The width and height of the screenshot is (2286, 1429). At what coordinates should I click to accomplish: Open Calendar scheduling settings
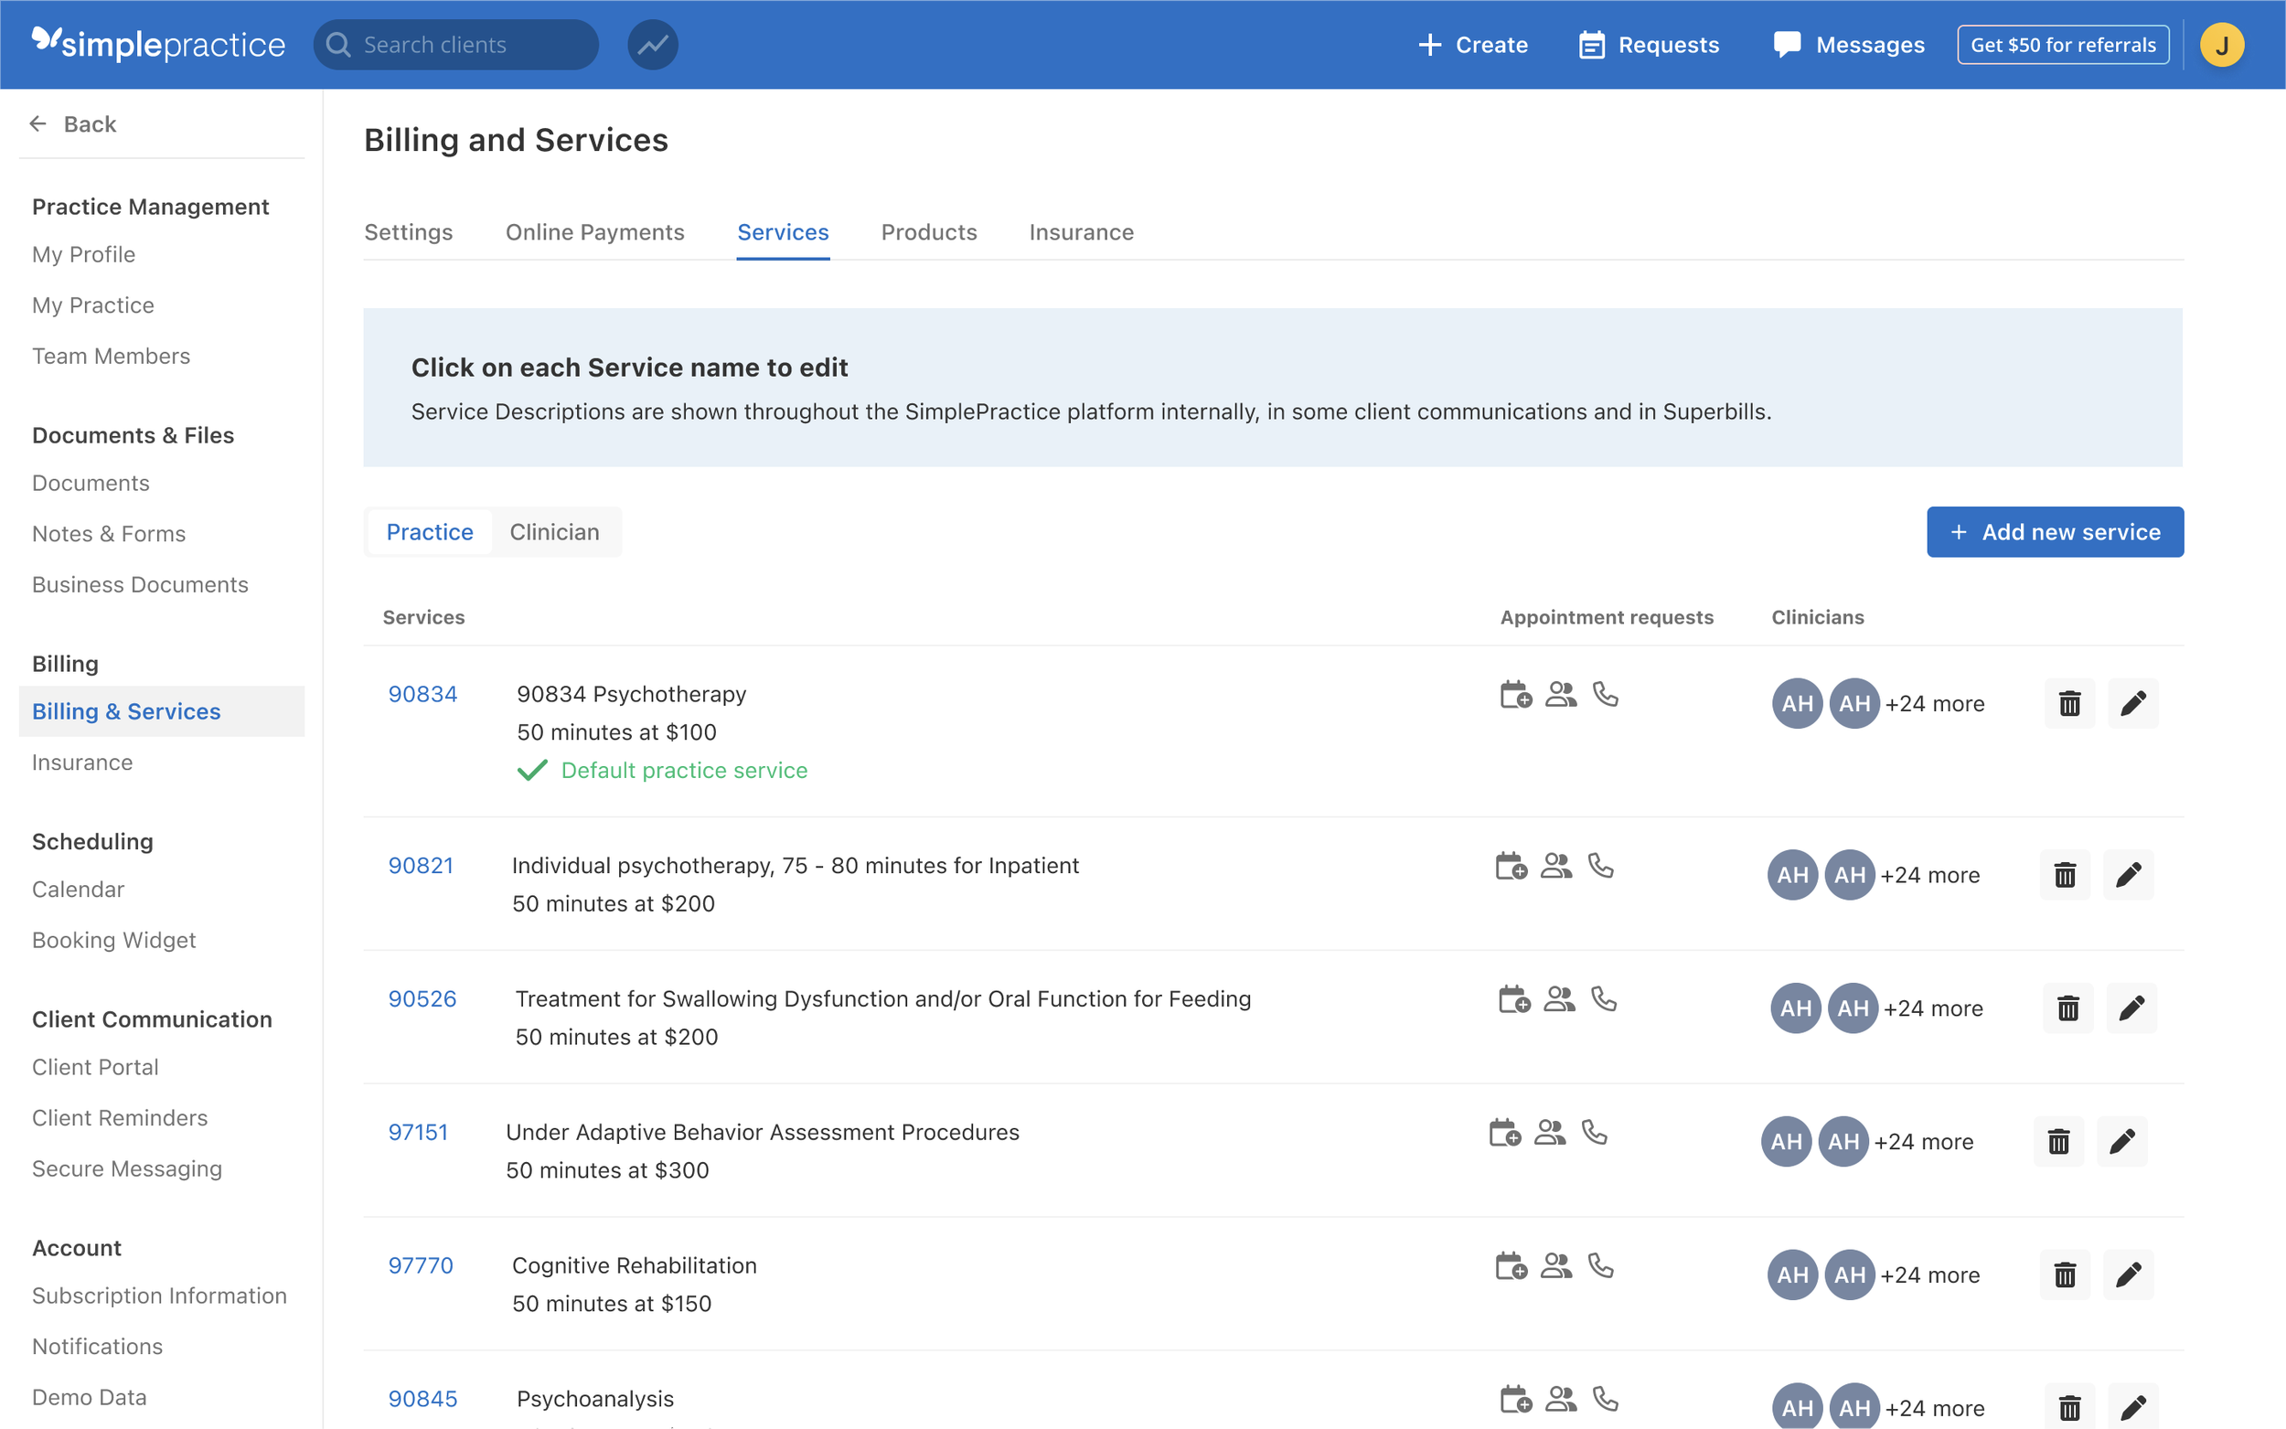(x=78, y=890)
